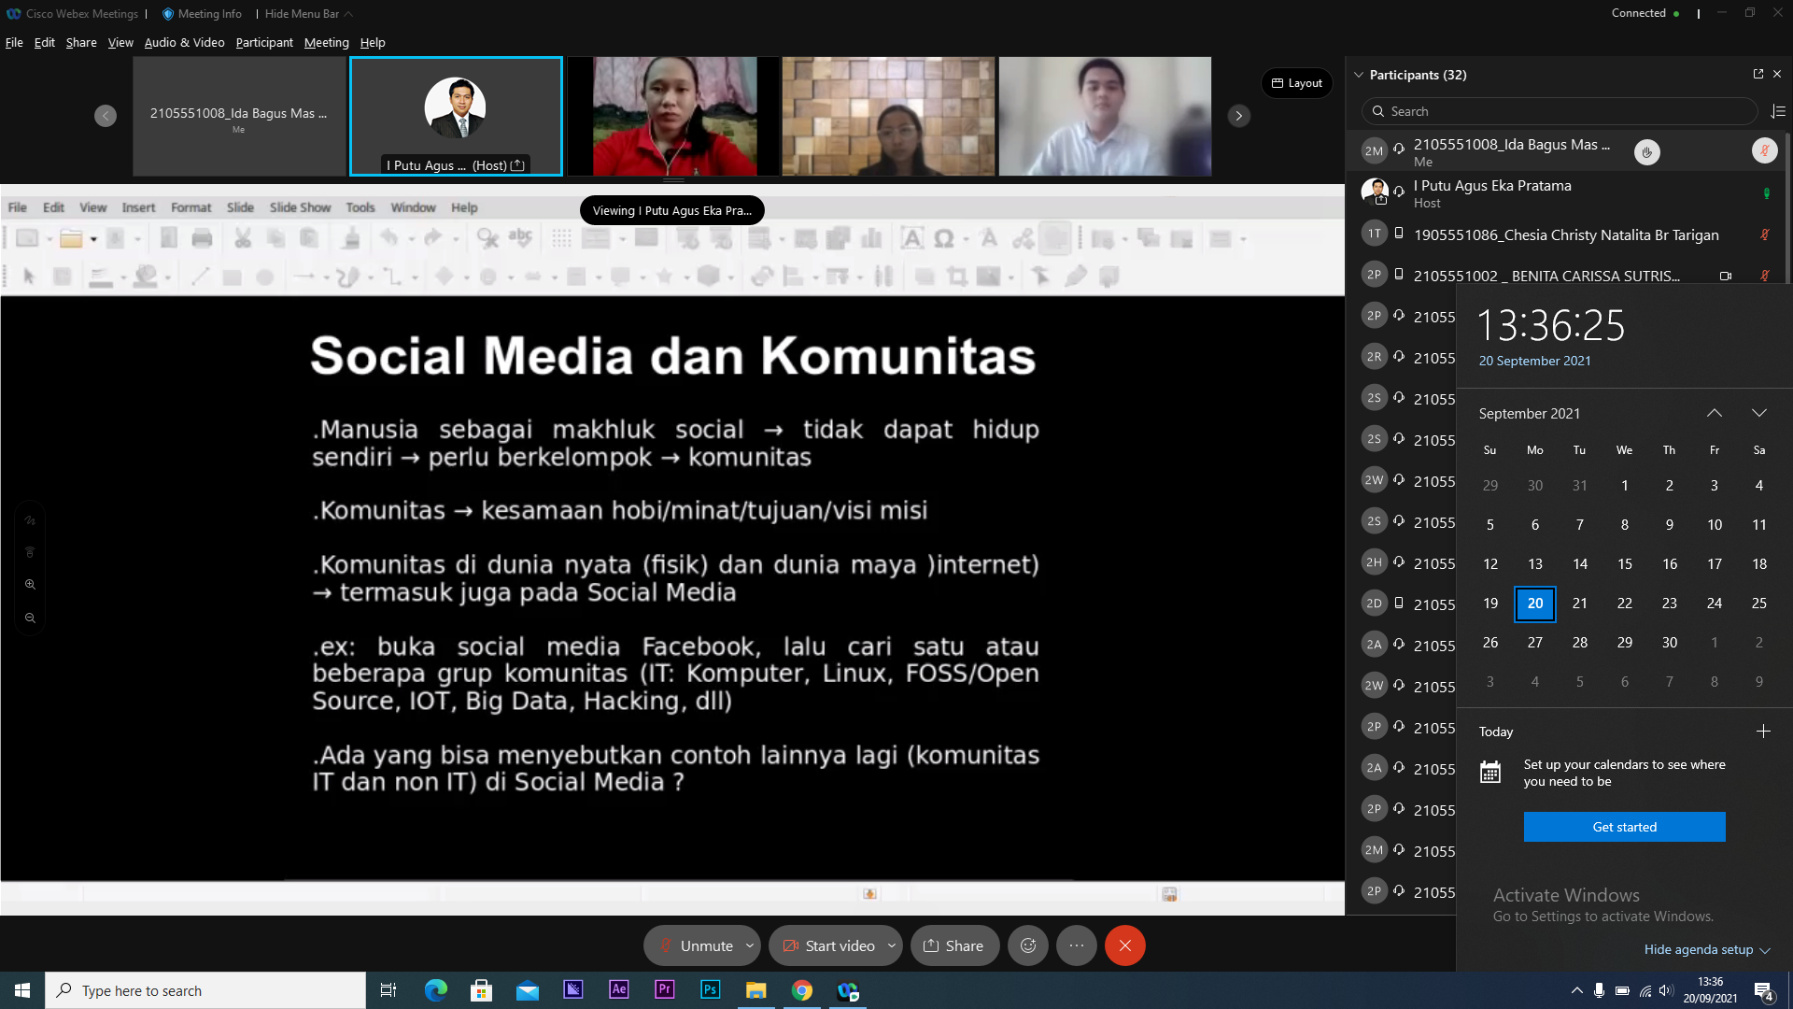
Task: Pop out the Participants panel
Action: tap(1758, 74)
